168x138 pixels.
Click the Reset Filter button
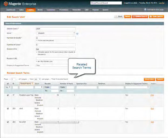tap(149, 79)
